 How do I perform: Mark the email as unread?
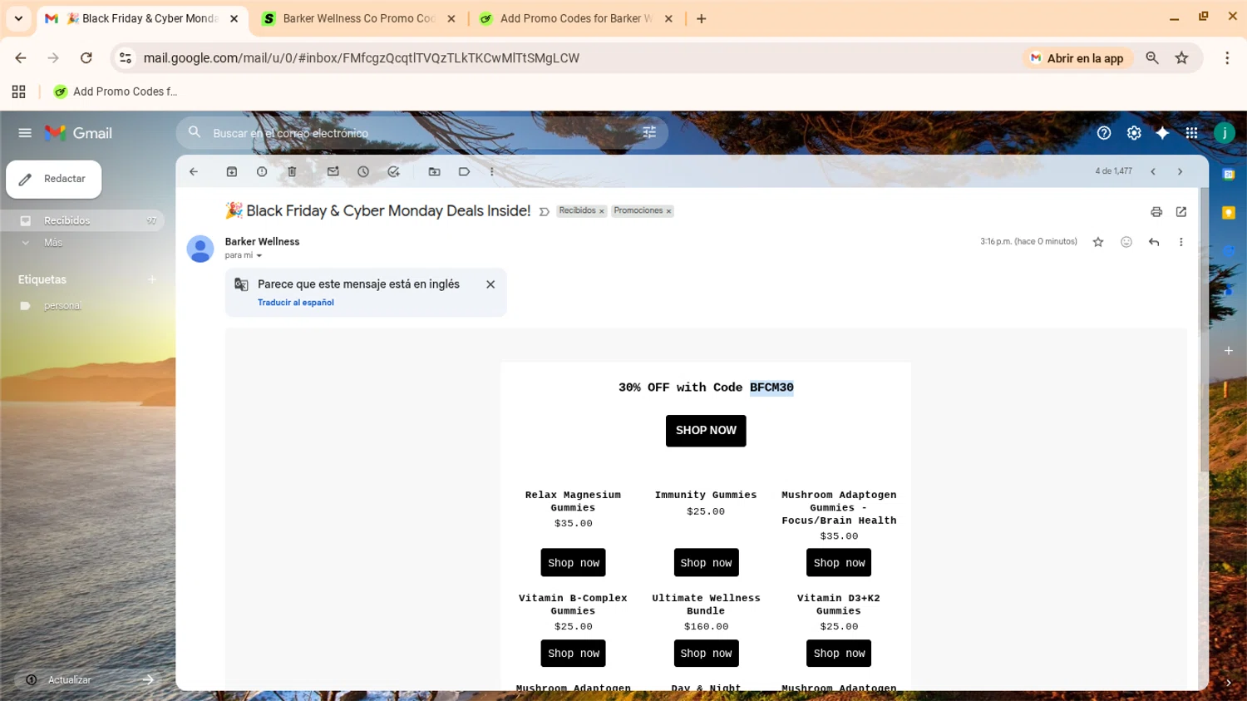333,171
